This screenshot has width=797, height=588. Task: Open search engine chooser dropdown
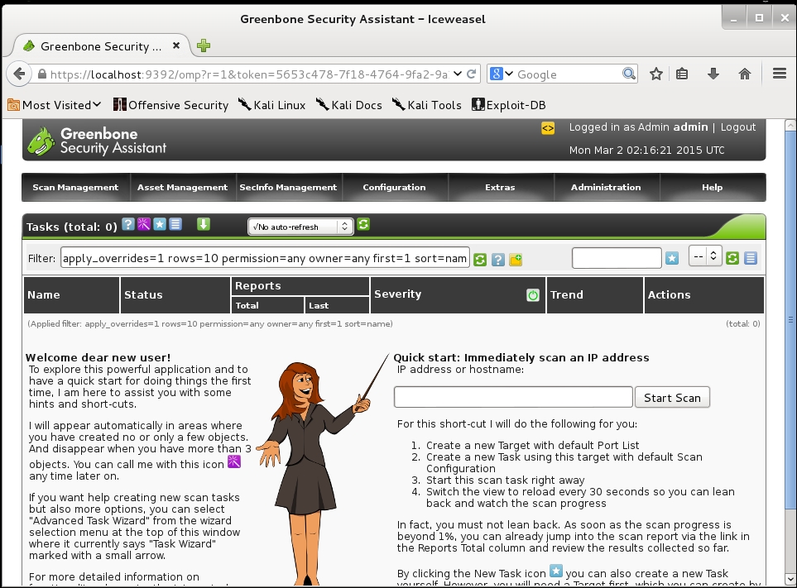coord(502,74)
